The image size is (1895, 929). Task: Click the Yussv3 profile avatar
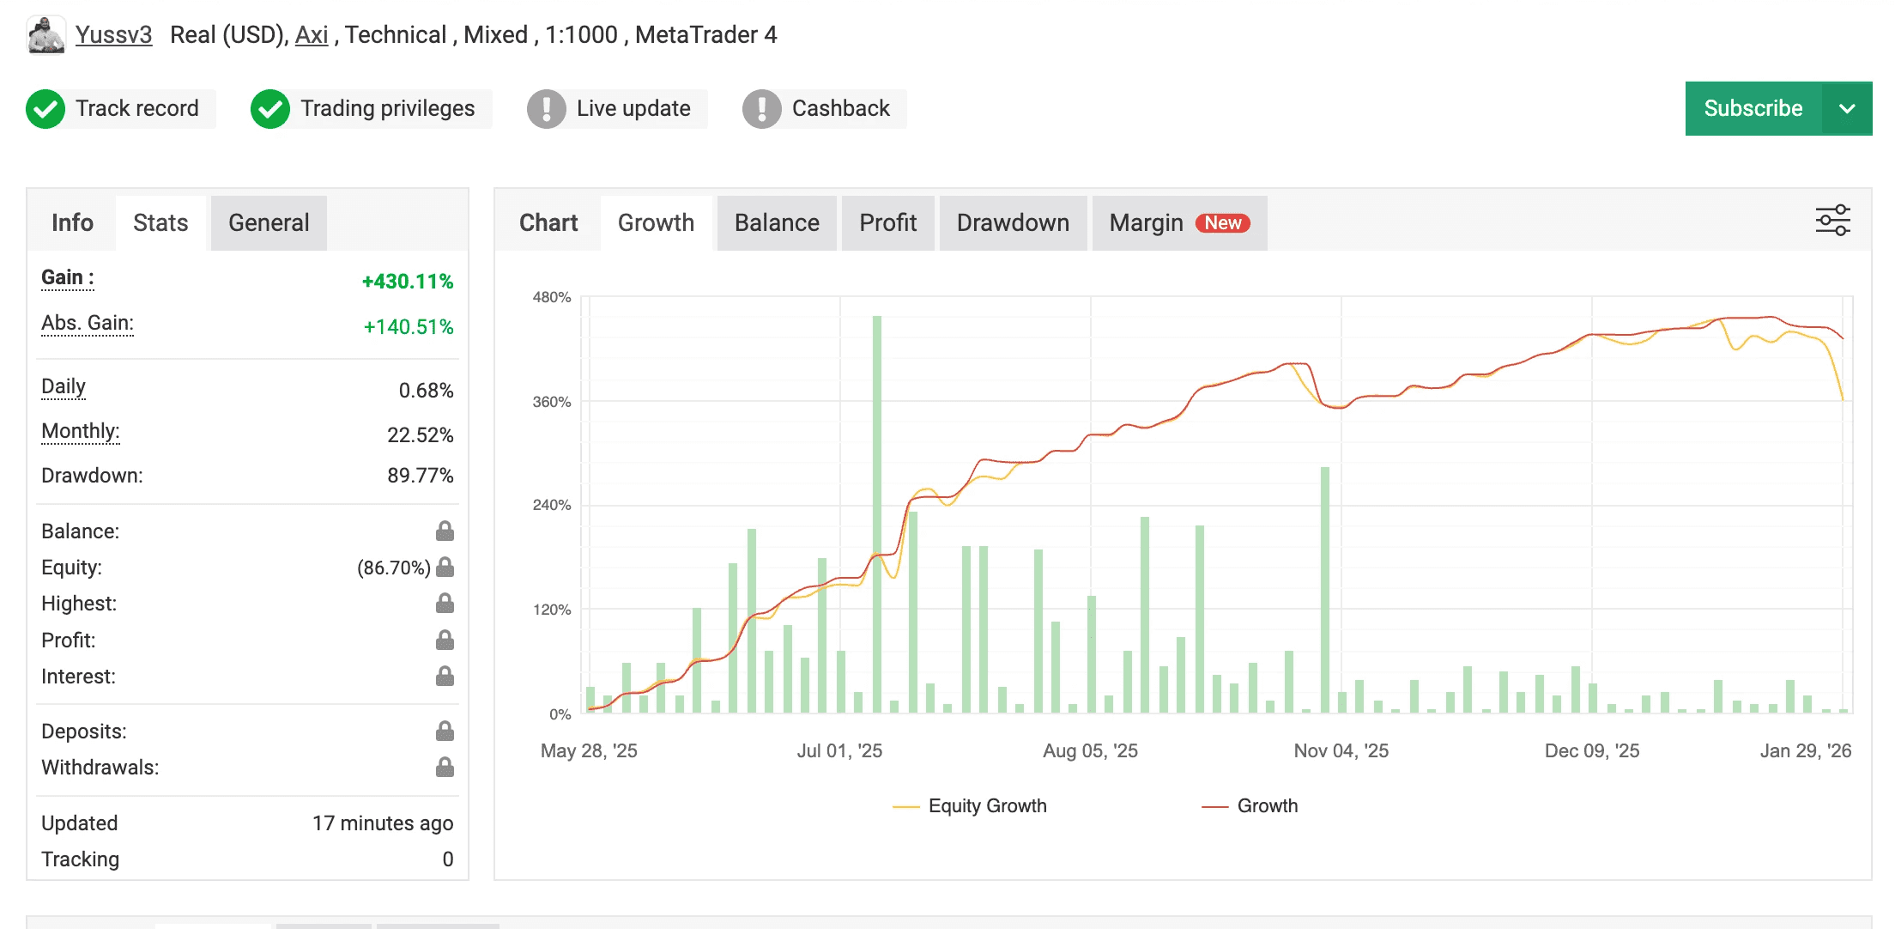coord(45,35)
